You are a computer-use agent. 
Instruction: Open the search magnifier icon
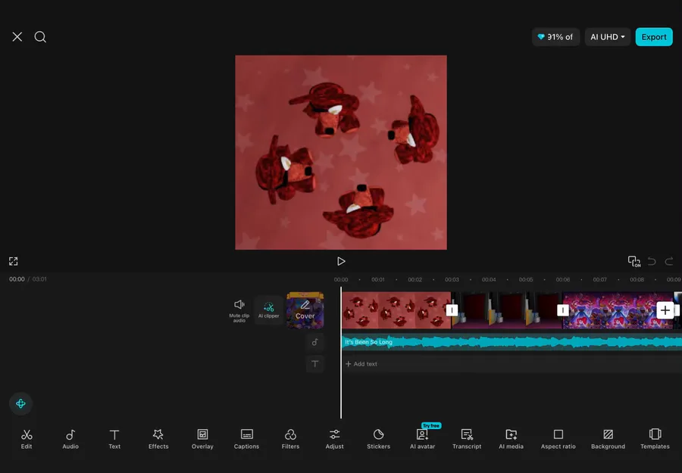pos(40,37)
